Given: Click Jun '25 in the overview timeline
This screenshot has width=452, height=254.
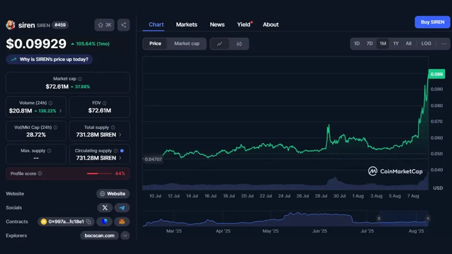Looking at the screenshot, I should [x=320, y=231].
